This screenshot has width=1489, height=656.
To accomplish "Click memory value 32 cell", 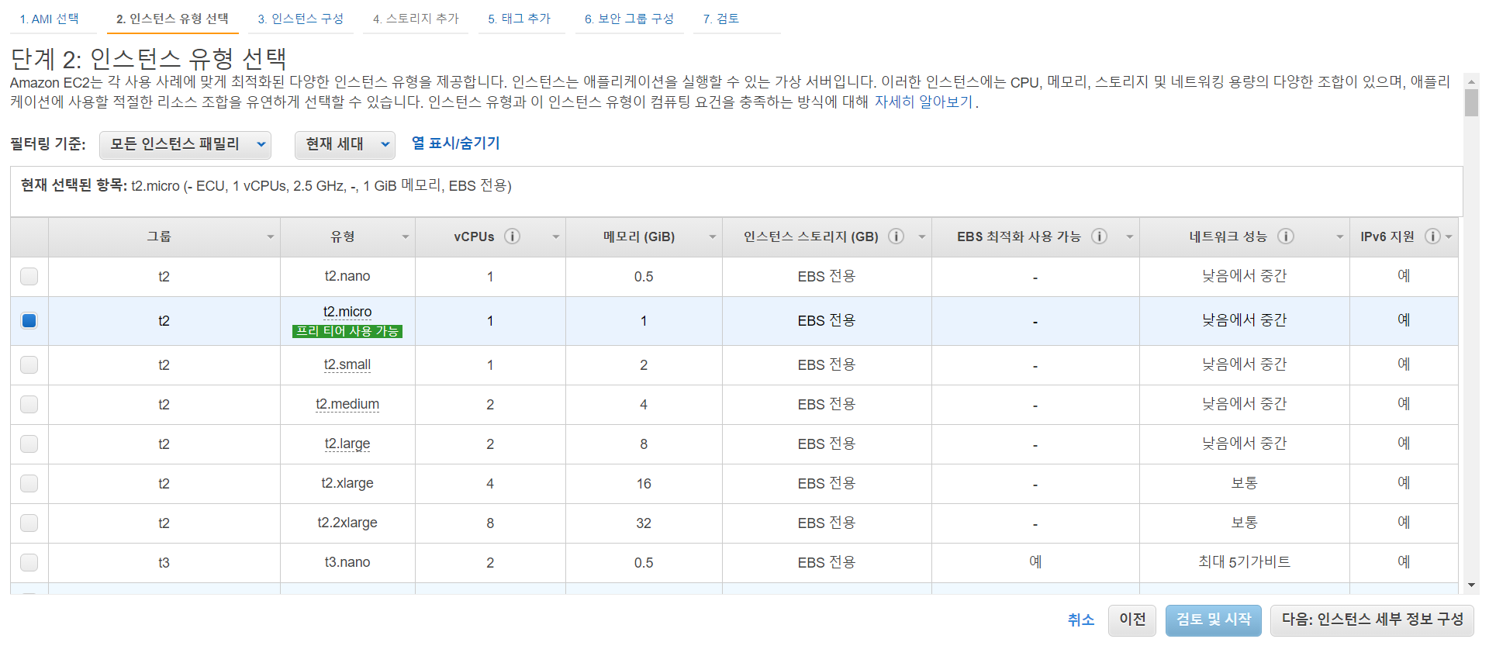I will click(x=644, y=523).
